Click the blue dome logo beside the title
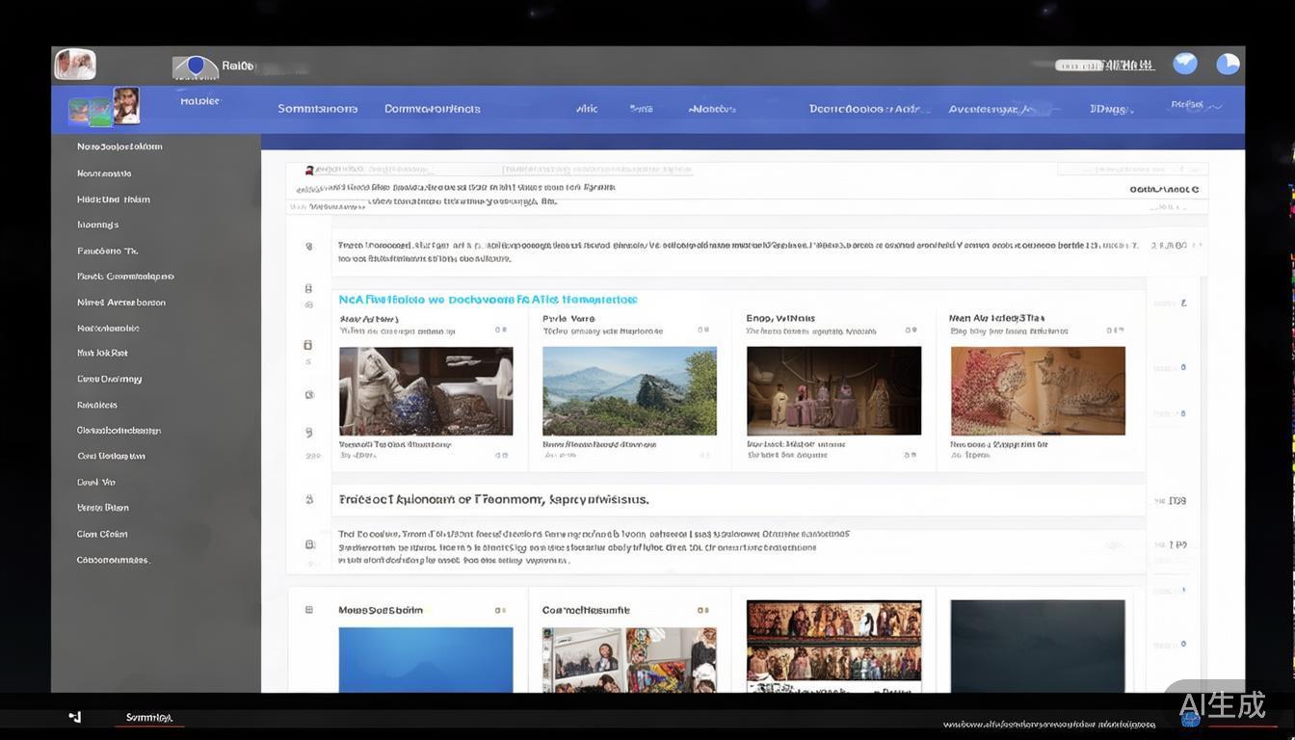The image size is (1295, 740). point(195,66)
